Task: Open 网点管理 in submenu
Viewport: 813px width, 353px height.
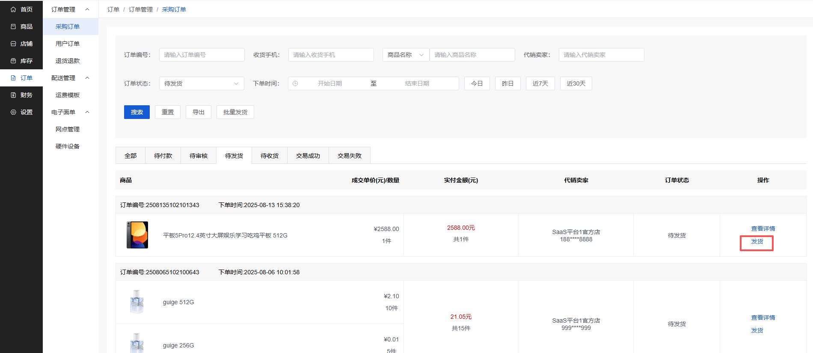Action: (71, 129)
